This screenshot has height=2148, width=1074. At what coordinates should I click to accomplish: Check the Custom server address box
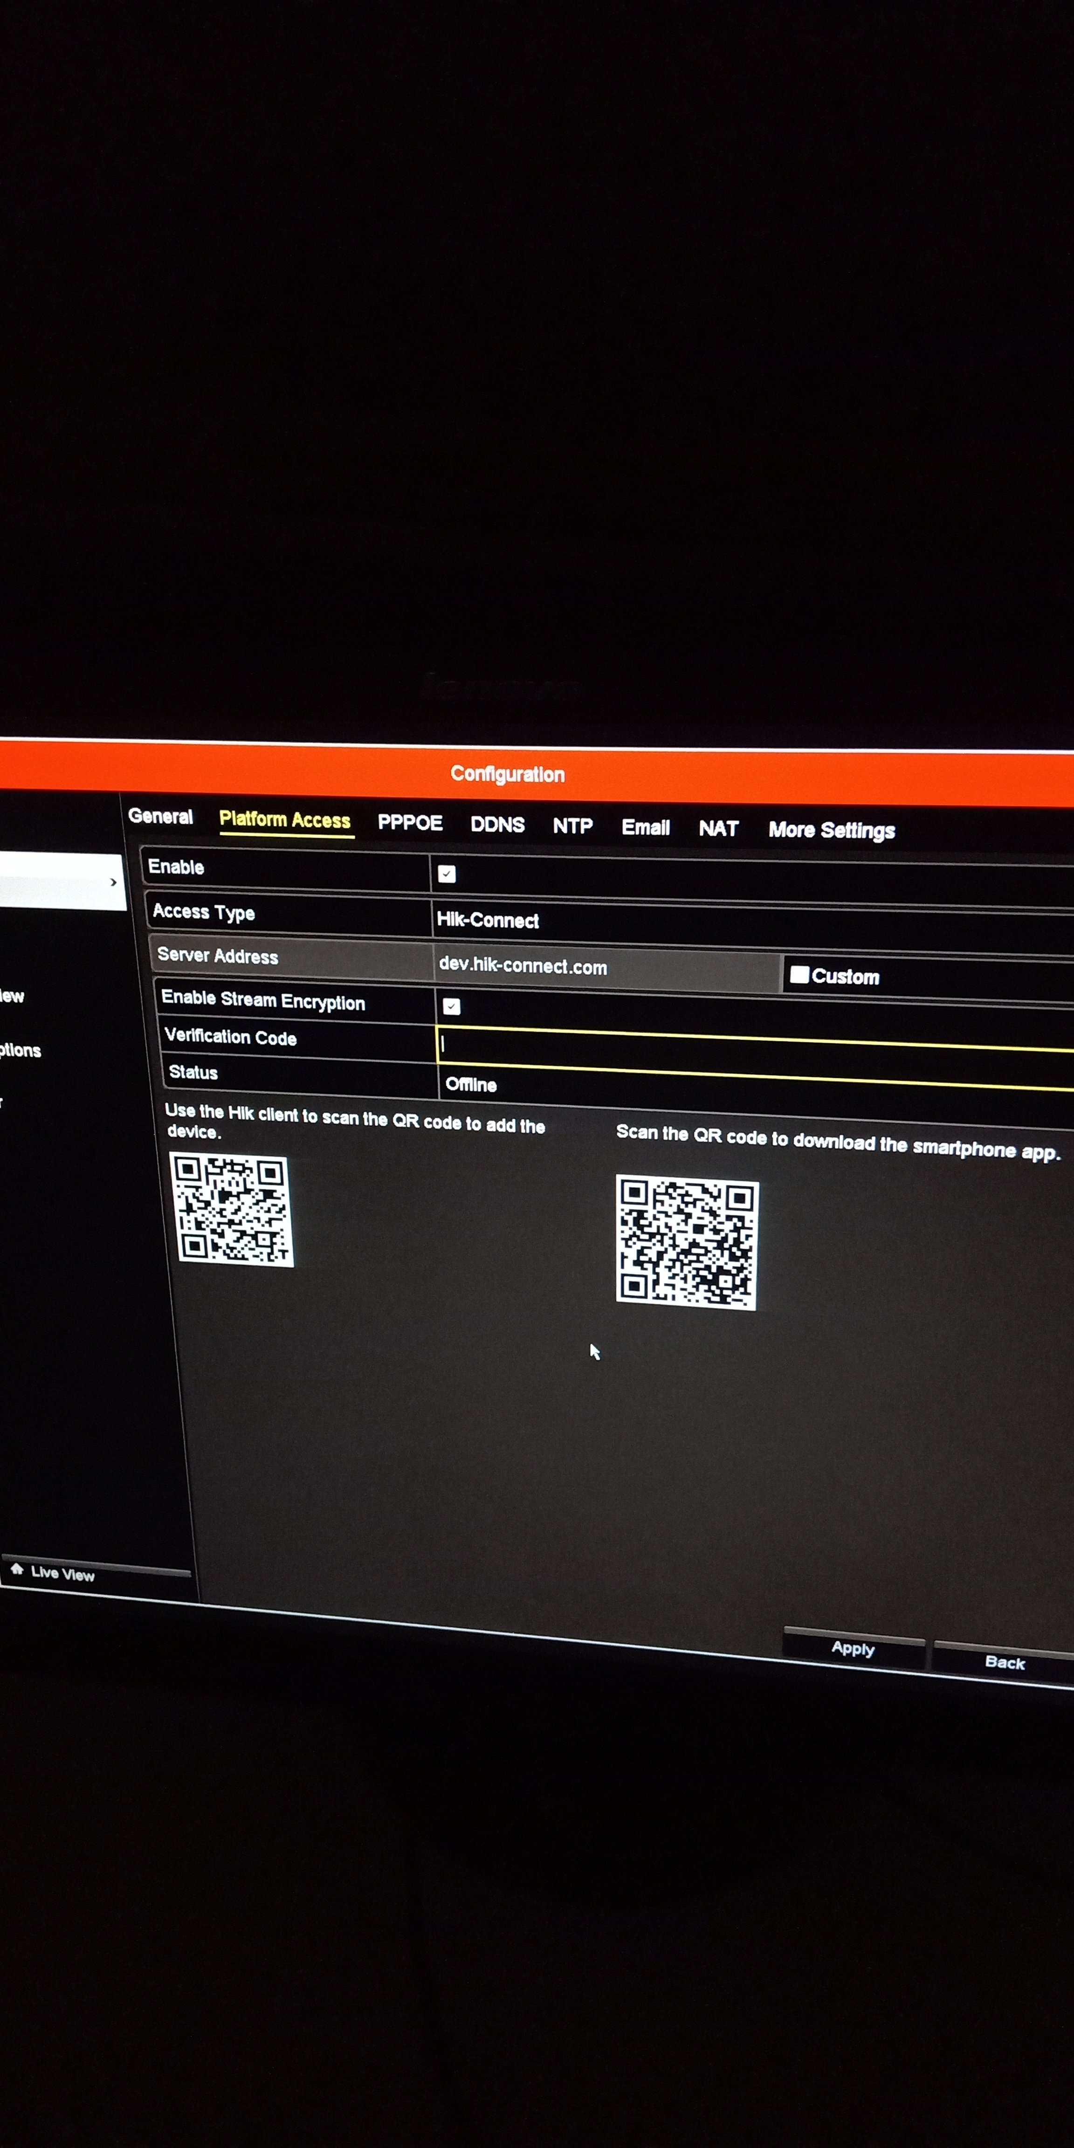click(799, 975)
